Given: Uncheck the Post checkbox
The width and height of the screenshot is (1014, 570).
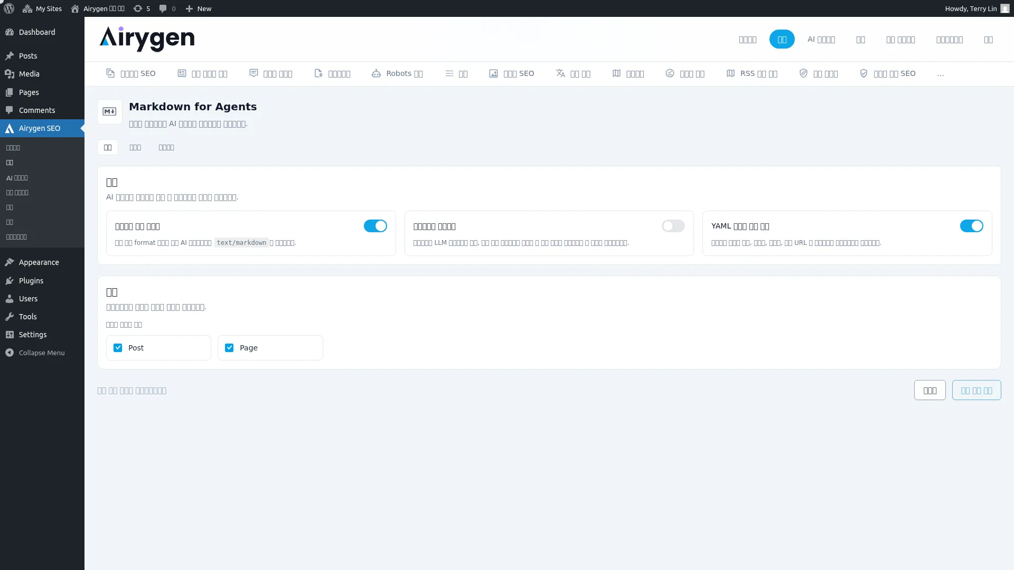Looking at the screenshot, I should (x=118, y=348).
